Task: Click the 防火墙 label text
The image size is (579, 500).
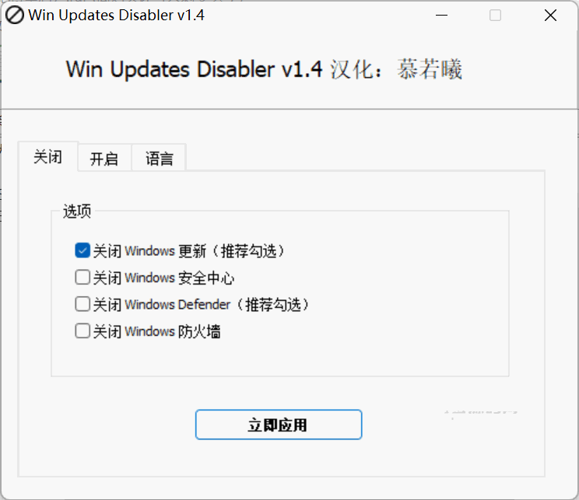Action: 199,331
